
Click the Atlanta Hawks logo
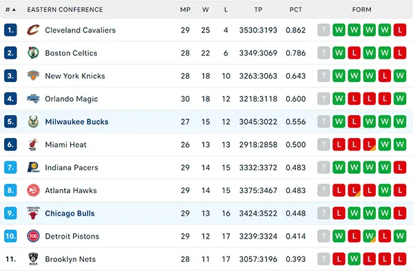point(33,190)
